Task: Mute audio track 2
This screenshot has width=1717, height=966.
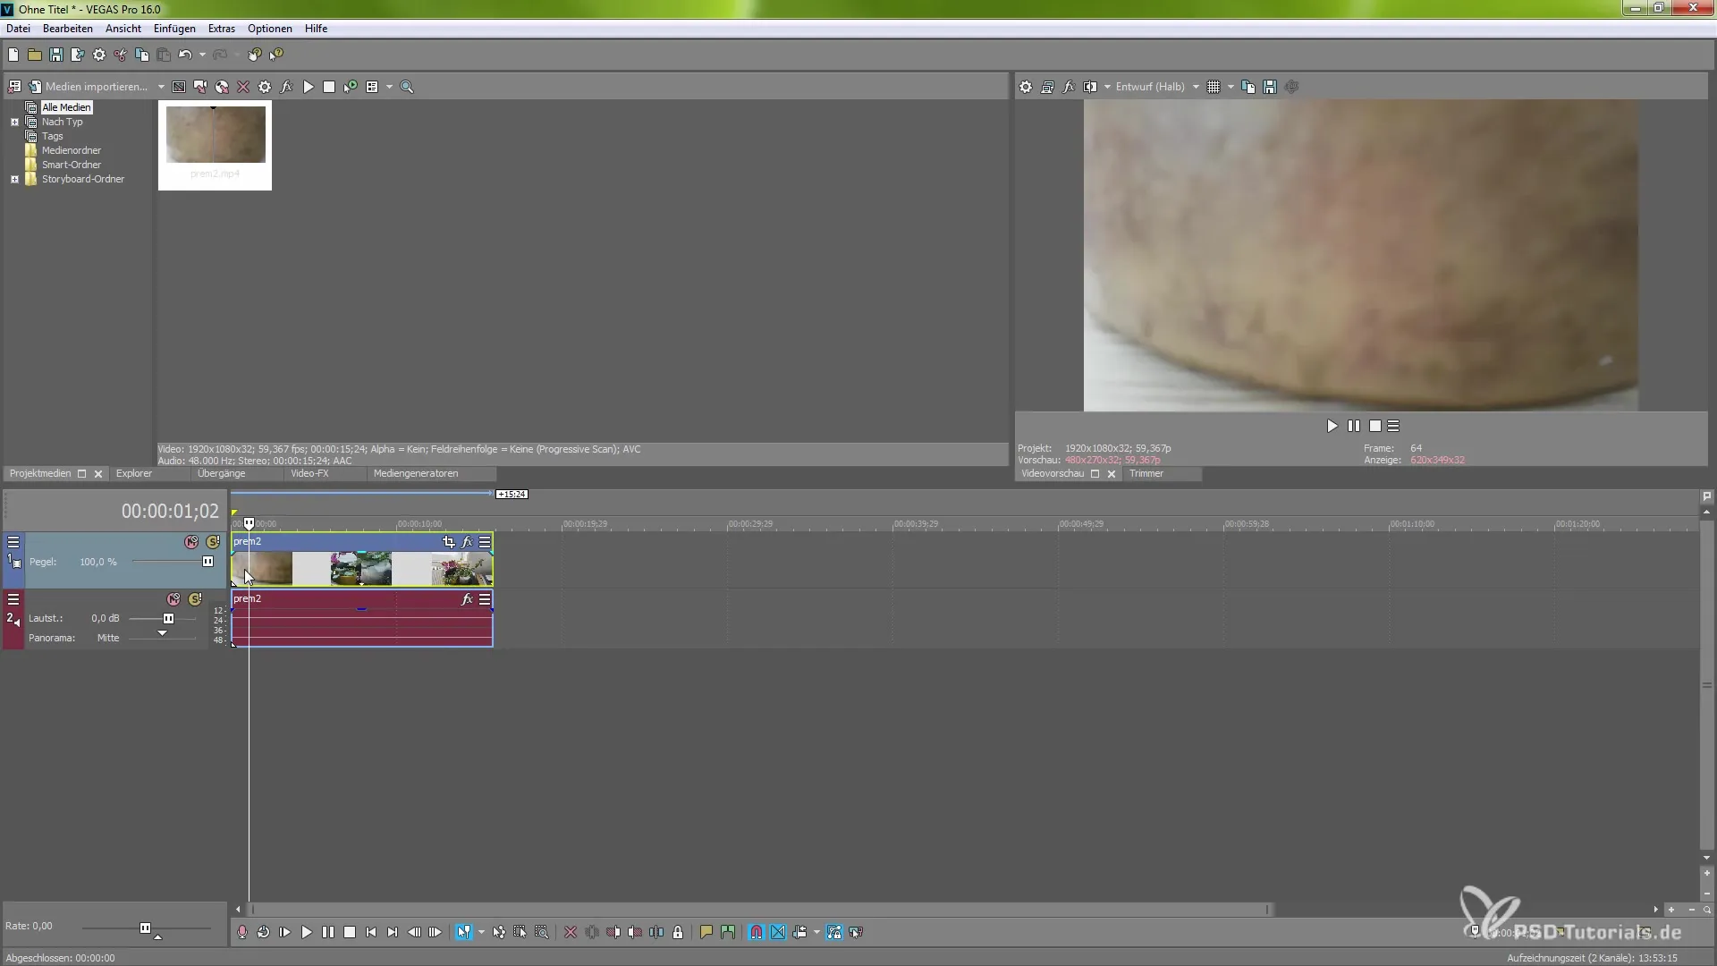Action: (173, 599)
